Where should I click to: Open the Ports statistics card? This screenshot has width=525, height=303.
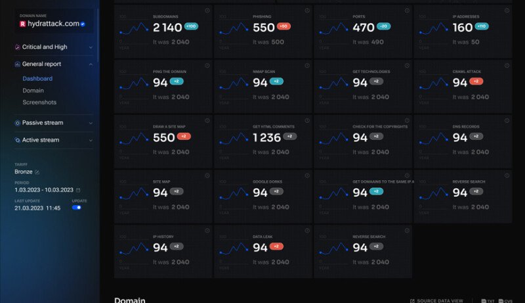click(x=363, y=30)
